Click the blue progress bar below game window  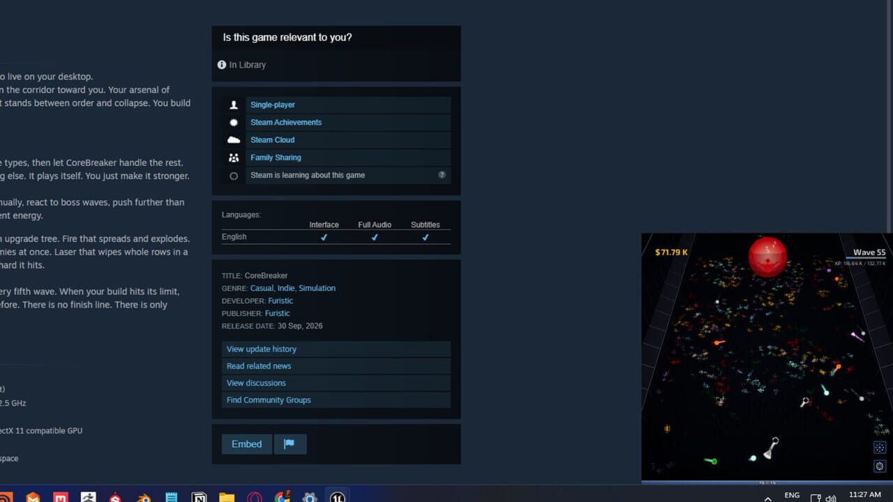click(x=767, y=481)
